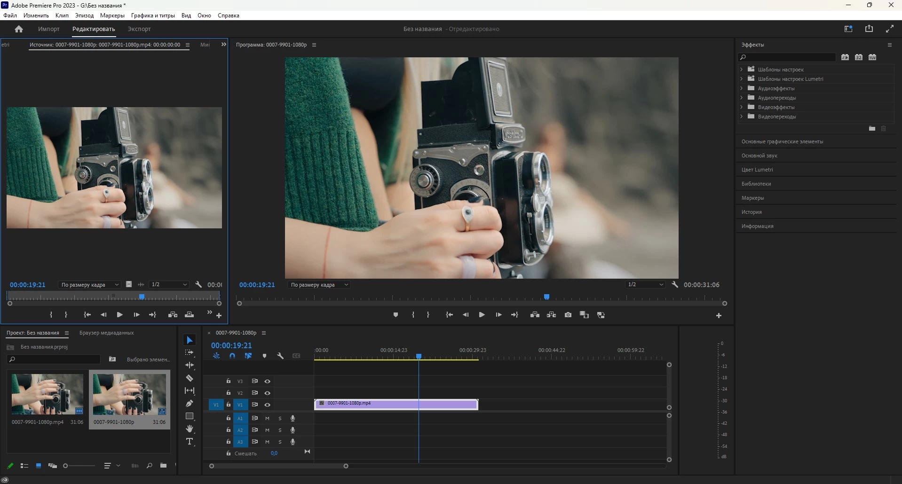Screen dimensions: 902x484
Task: Select the Ripple Edit tool
Action: click(x=190, y=365)
